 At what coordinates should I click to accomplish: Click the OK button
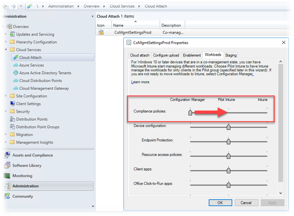(x=220, y=203)
